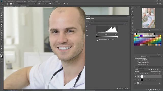Click foreground color swatch in toolbar
This screenshot has height=91, width=163.
(x=1, y=56)
